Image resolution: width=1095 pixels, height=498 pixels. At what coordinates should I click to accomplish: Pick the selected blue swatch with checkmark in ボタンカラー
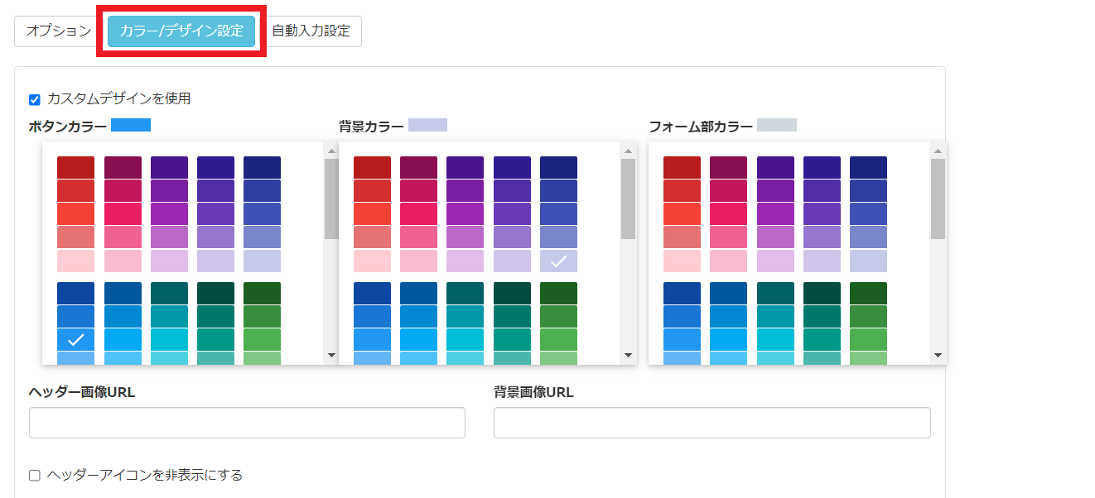[75, 339]
